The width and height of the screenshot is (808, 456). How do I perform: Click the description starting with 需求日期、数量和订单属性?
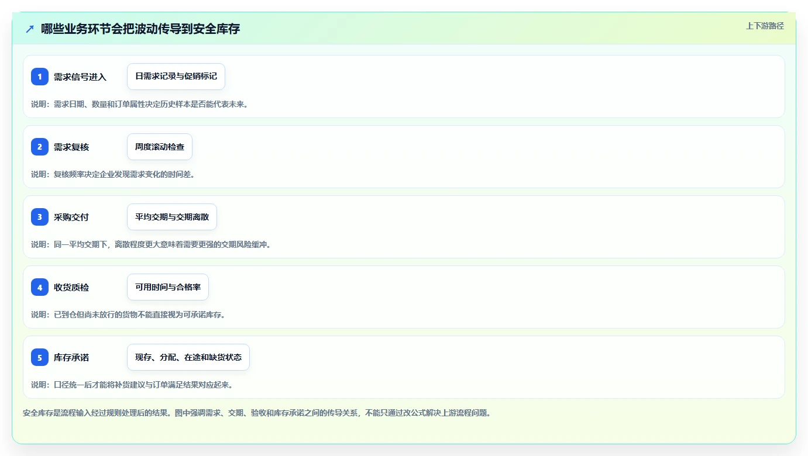tap(140, 104)
